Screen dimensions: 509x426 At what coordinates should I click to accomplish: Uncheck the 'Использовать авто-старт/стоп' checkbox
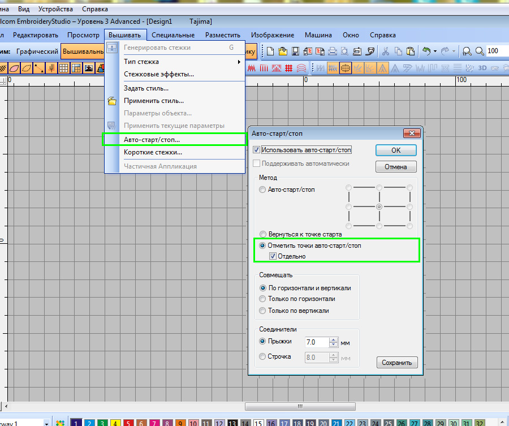click(x=257, y=150)
